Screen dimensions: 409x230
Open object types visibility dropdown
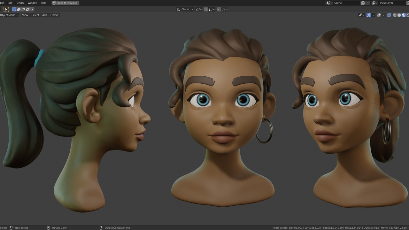[362, 15]
